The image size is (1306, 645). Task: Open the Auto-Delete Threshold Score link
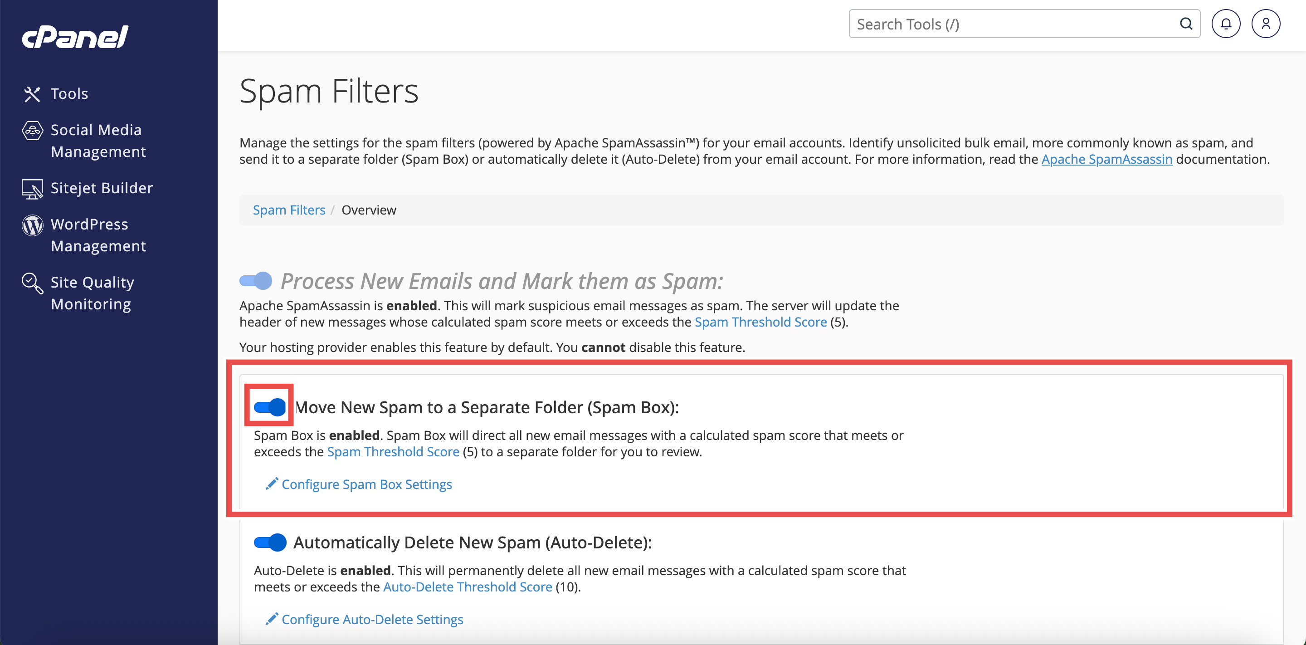pyautogui.click(x=468, y=586)
